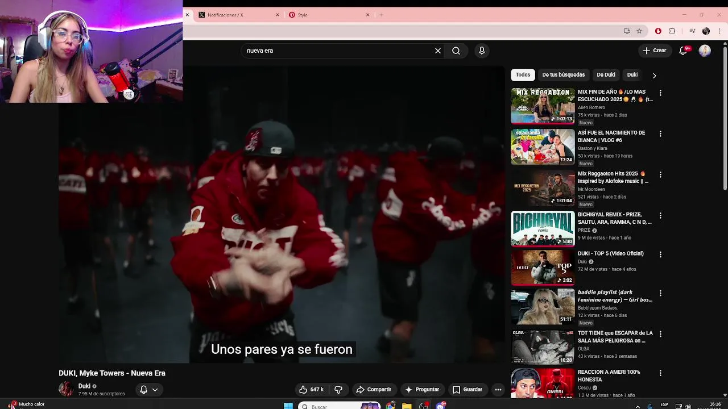
Task: Bookmark this page with the star
Action: point(639,31)
